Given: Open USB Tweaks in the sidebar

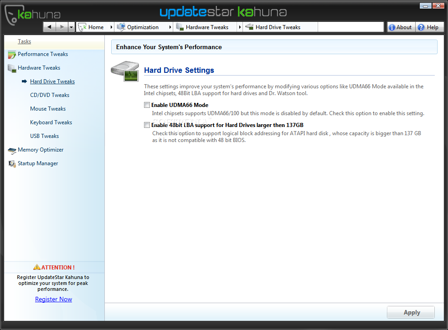Looking at the screenshot, I should coord(44,136).
